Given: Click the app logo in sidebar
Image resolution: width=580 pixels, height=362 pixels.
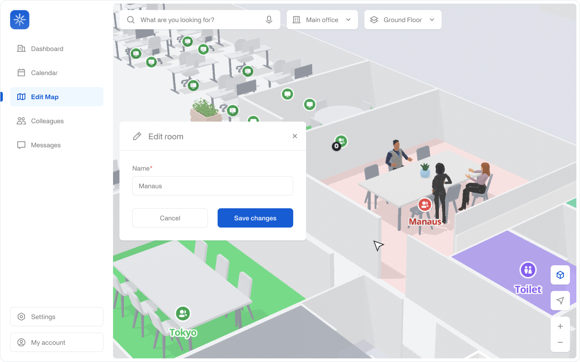Looking at the screenshot, I should click(x=20, y=20).
